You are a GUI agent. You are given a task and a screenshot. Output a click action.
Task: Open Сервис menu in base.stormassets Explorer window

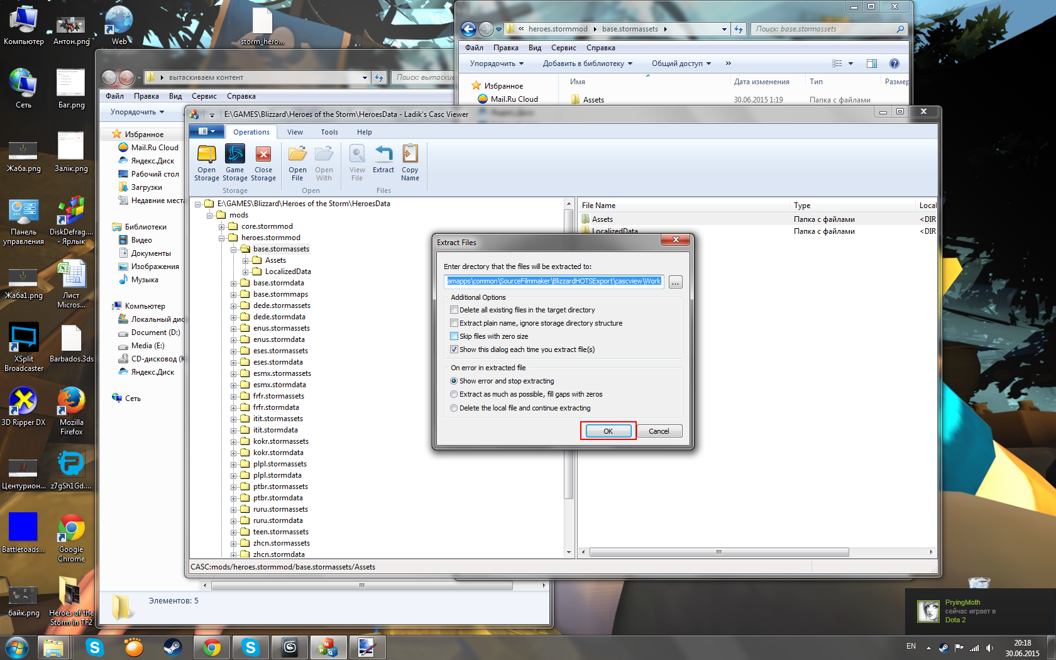[x=563, y=48]
